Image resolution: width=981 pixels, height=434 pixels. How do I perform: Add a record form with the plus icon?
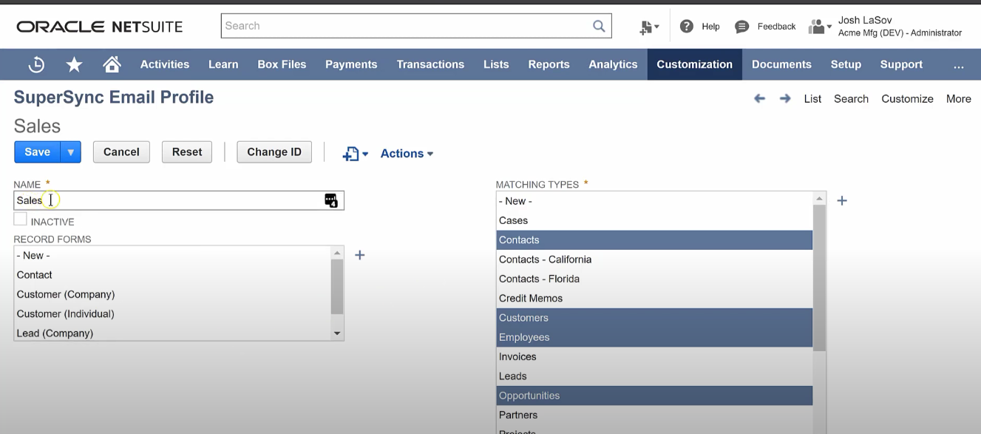pos(359,255)
